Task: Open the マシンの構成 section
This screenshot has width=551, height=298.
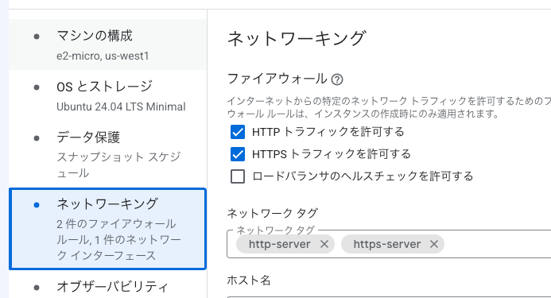Action: point(107,45)
